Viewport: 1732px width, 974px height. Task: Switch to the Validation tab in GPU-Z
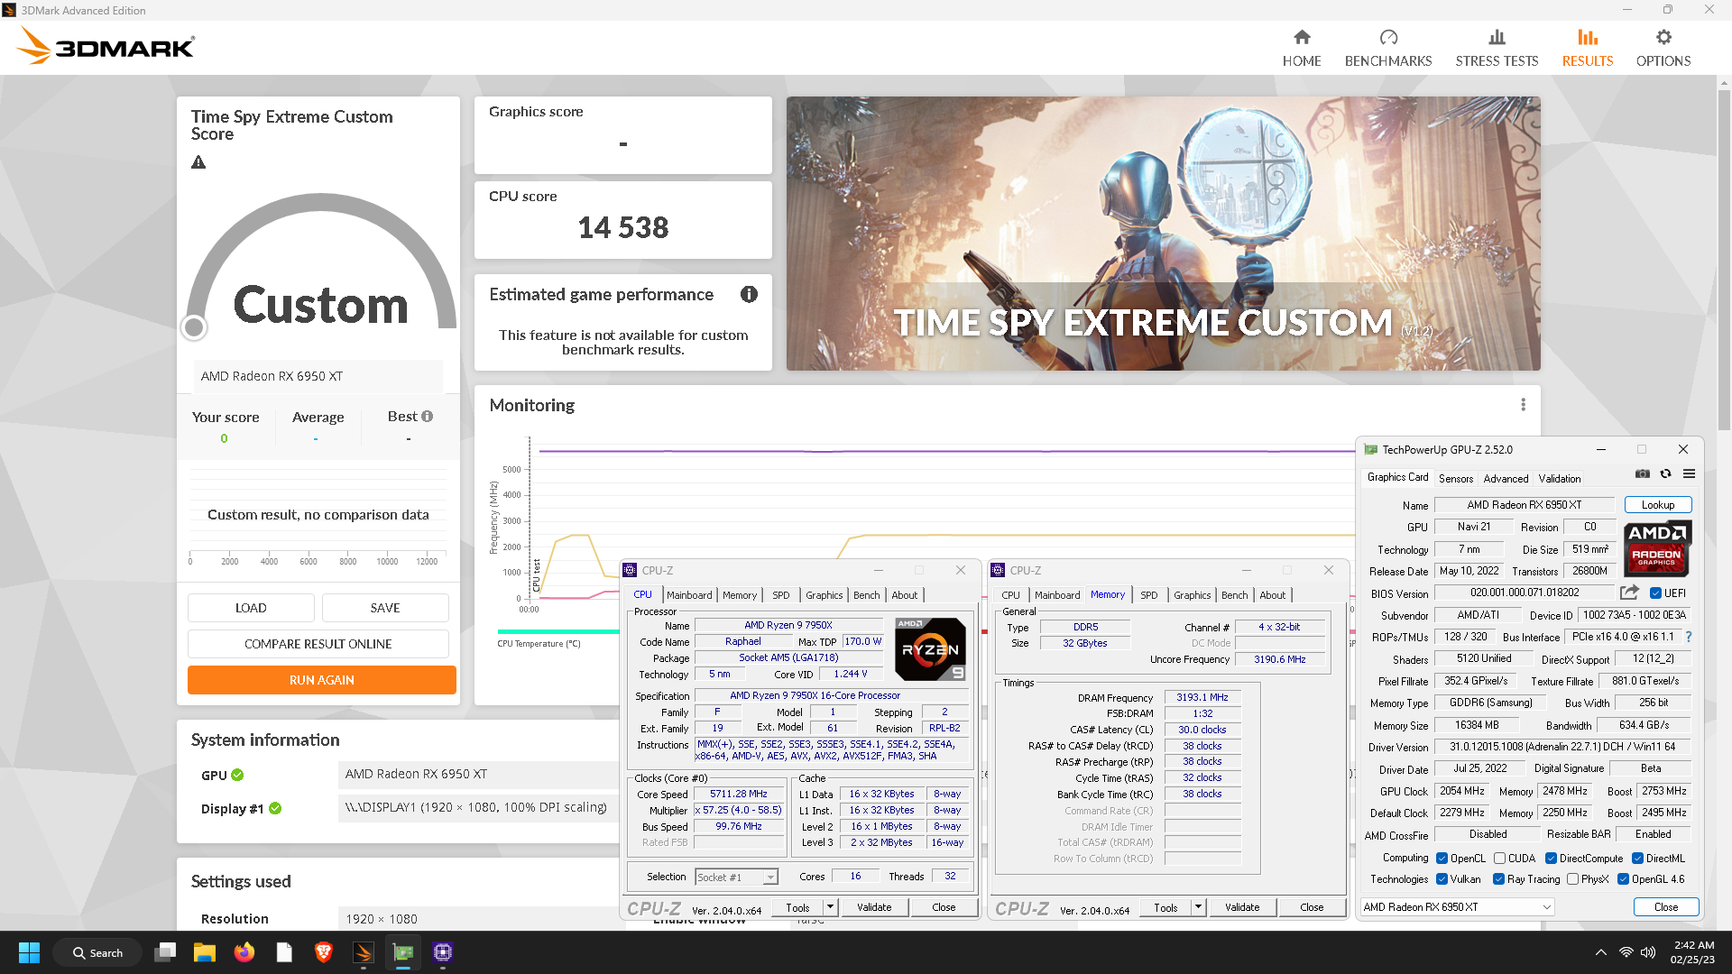click(1559, 479)
